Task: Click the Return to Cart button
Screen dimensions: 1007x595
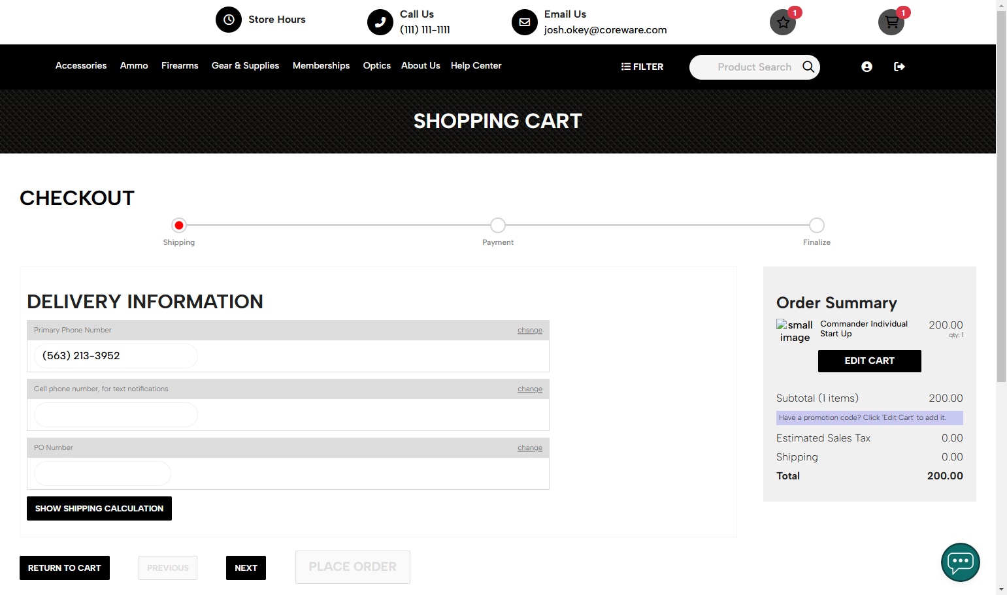Action: pyautogui.click(x=65, y=568)
